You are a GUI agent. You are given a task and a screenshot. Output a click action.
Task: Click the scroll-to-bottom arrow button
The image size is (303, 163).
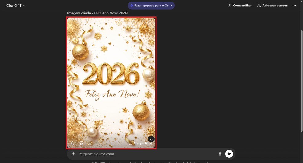[151, 139]
